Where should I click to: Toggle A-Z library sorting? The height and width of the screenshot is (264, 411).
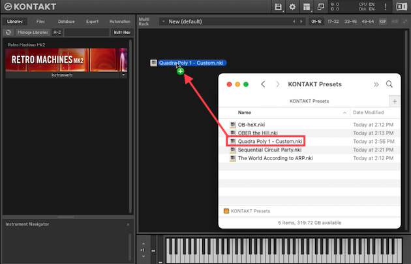(57, 32)
